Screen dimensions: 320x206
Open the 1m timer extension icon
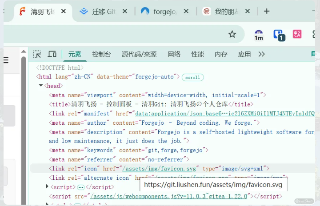pyautogui.click(x=259, y=35)
